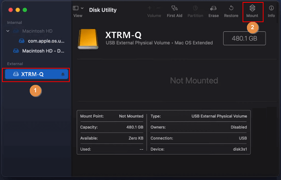This screenshot has width=281, height=180.
Task: Click the Erase toolbar icon
Action: (214, 8)
